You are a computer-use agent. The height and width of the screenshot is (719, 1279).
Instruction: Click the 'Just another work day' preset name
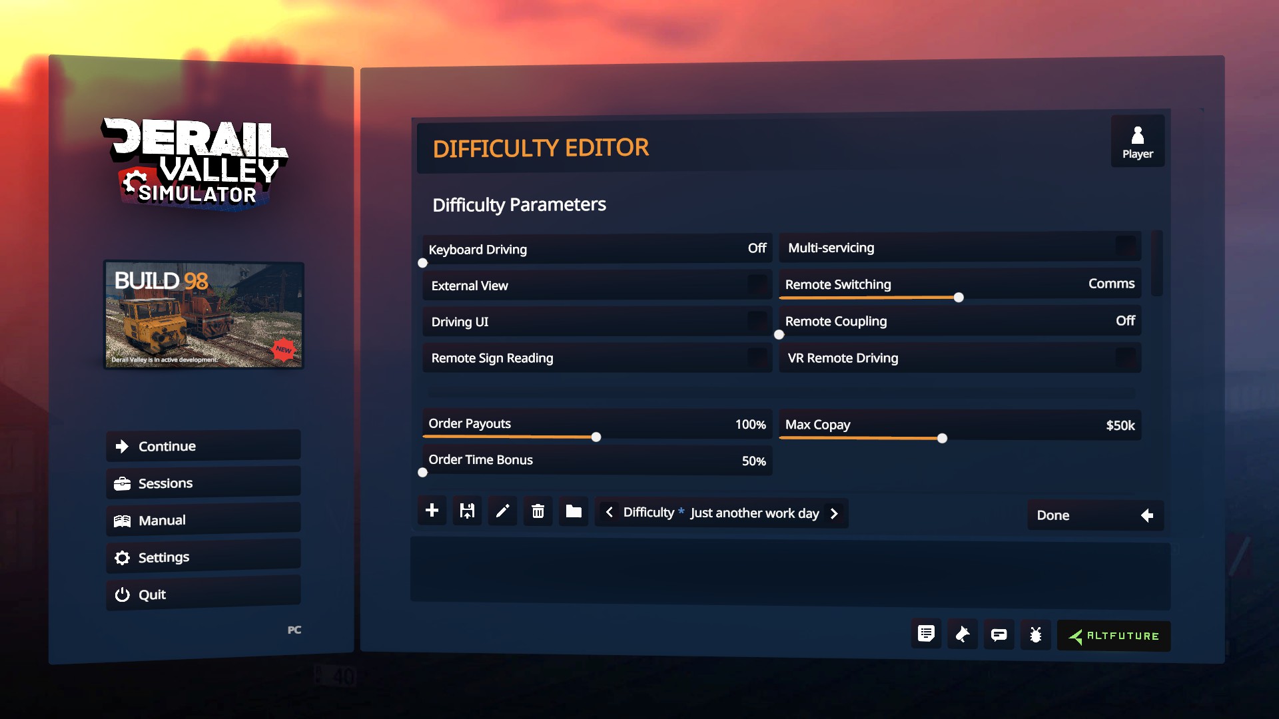pyautogui.click(x=754, y=513)
